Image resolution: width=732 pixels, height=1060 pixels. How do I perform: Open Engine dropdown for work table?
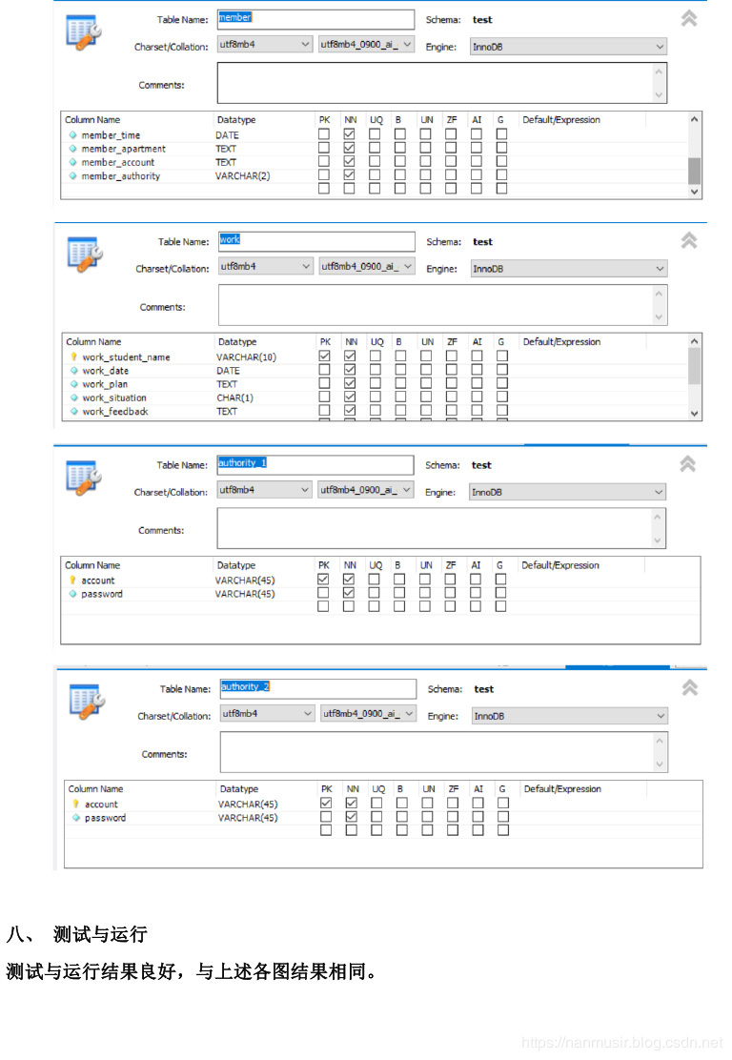pyautogui.click(x=568, y=269)
